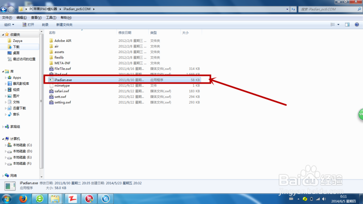Open the help question mark icon
This screenshot has width=363, height=204.
[357, 25]
